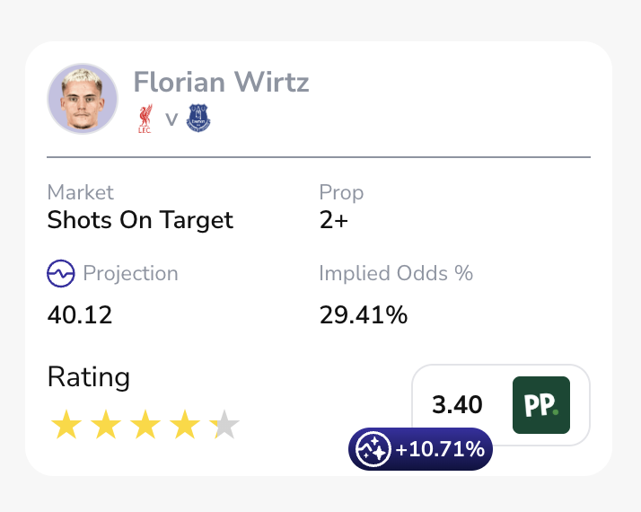Click the Projection label
This screenshot has height=512, width=641.
(130, 273)
